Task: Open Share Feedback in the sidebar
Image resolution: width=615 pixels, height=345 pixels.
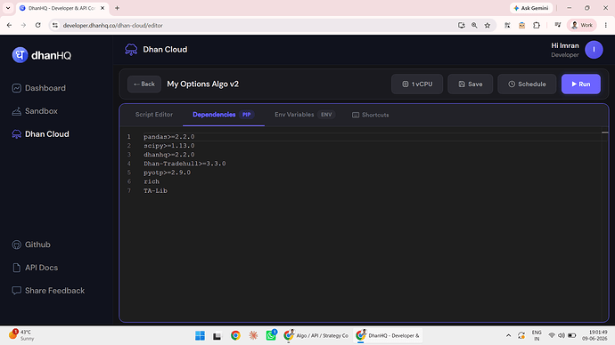Action: 48,291
